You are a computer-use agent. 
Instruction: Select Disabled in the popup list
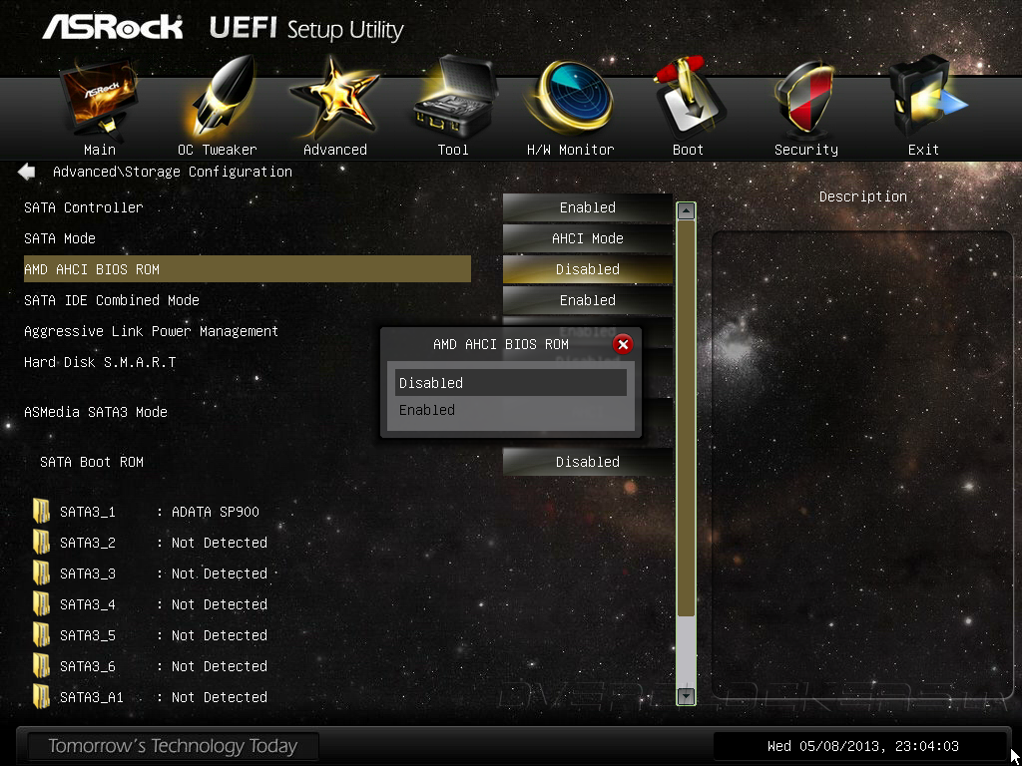point(511,383)
